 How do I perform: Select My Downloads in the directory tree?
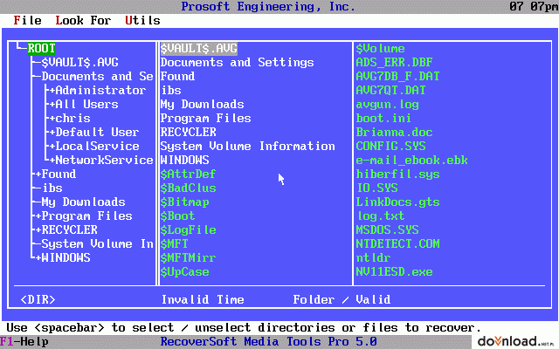84,202
